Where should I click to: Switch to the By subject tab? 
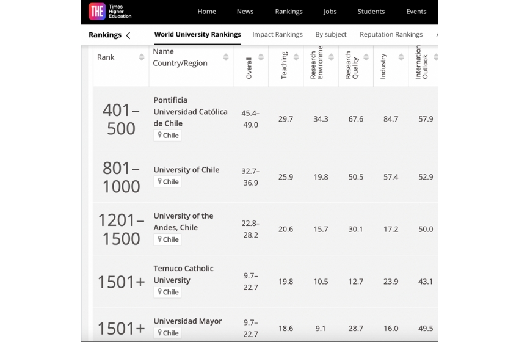point(331,35)
